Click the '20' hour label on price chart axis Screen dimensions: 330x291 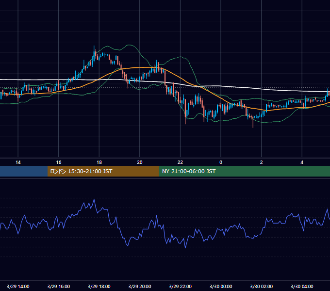[140, 162]
